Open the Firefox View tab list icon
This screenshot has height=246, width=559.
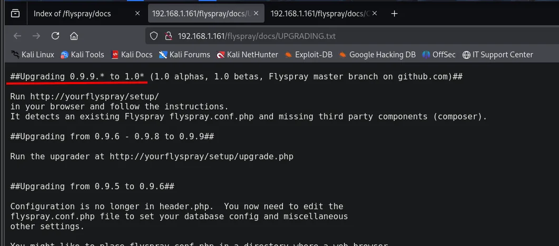click(x=15, y=14)
